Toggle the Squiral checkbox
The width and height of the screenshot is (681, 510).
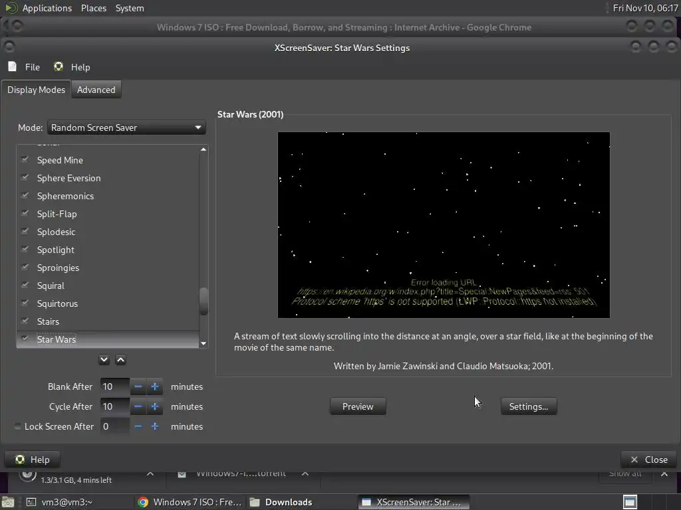[x=25, y=286]
